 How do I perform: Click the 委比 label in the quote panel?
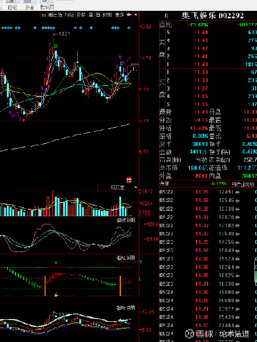coord(166,24)
